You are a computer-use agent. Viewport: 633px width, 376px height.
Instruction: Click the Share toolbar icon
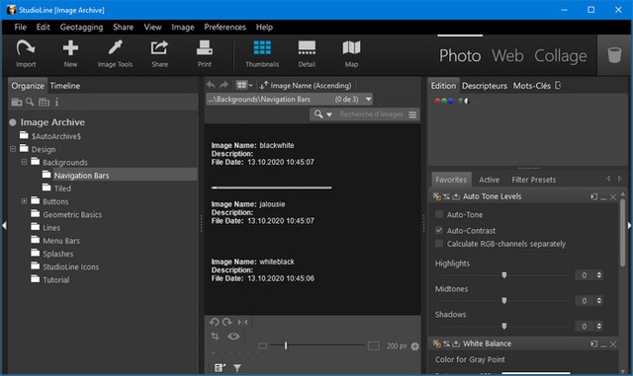(159, 53)
